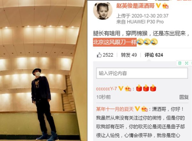The image size is (192, 141).
Task: Click the membership crown icon beside the poster name
Action: point(165,6)
